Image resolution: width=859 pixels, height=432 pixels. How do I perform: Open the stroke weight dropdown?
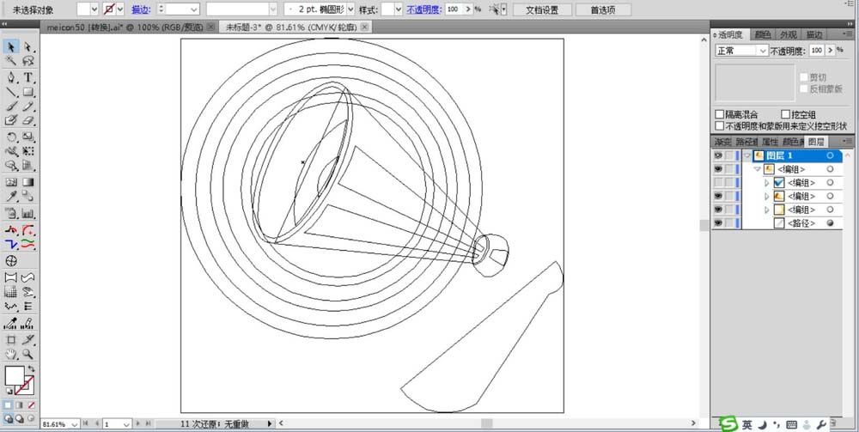(x=194, y=9)
